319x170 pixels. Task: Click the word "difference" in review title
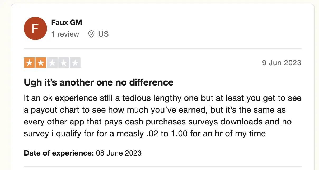pyautogui.click(x=151, y=83)
